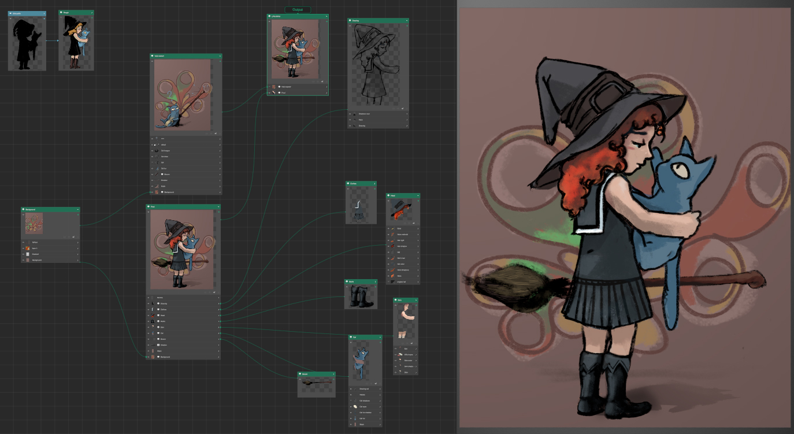Click group icon of Final row in Output node
Image resolution: width=794 pixels, height=434 pixels.
click(279, 92)
